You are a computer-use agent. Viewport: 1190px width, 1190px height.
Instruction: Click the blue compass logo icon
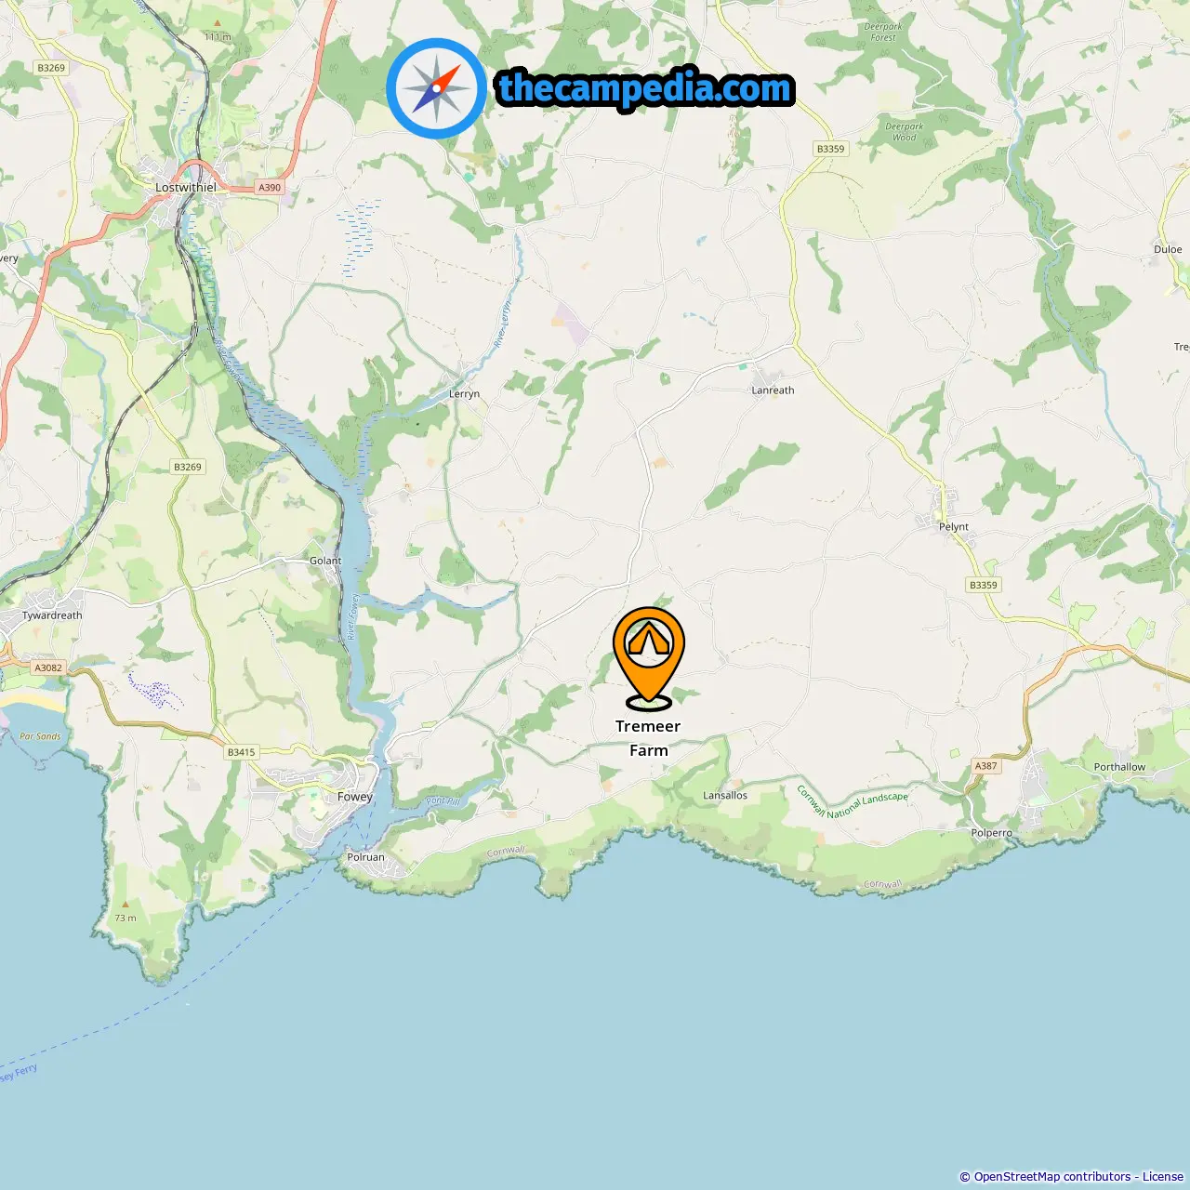coord(436,88)
